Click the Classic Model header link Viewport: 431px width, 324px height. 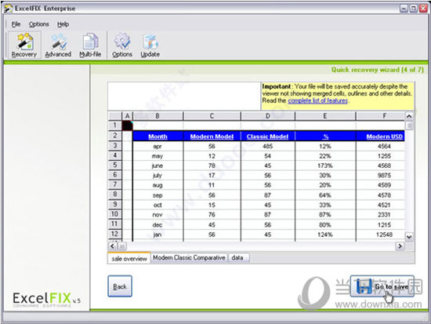267,137
